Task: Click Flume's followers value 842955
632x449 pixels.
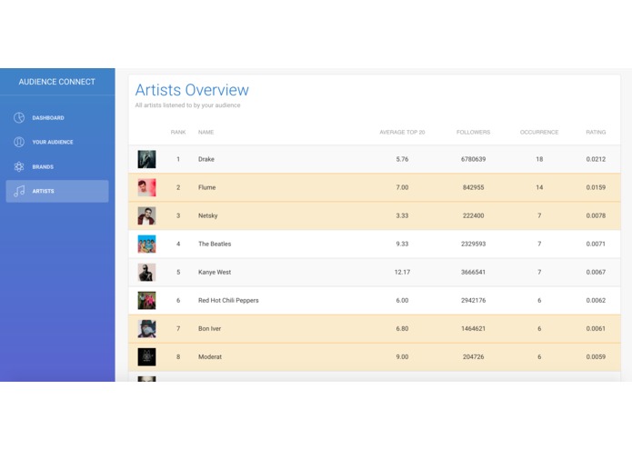Action: point(473,187)
